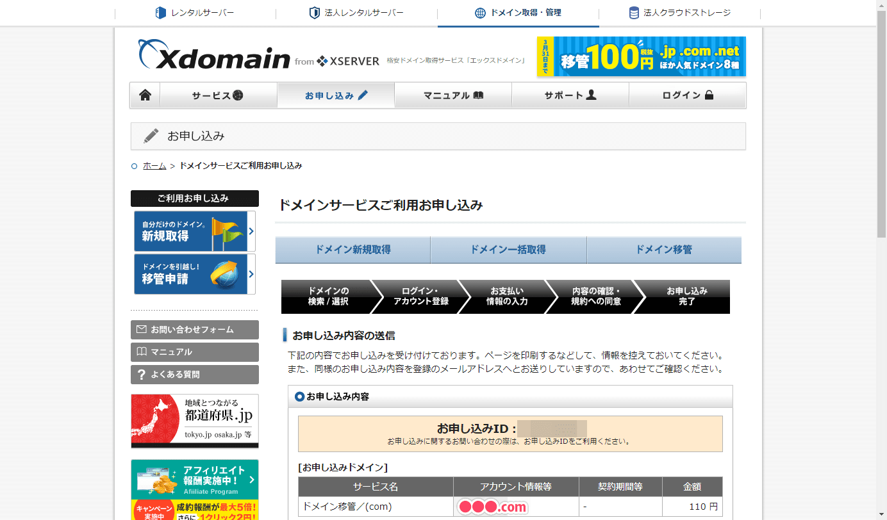Click the お申し込みID label
The height and width of the screenshot is (520, 887).
coord(477,428)
